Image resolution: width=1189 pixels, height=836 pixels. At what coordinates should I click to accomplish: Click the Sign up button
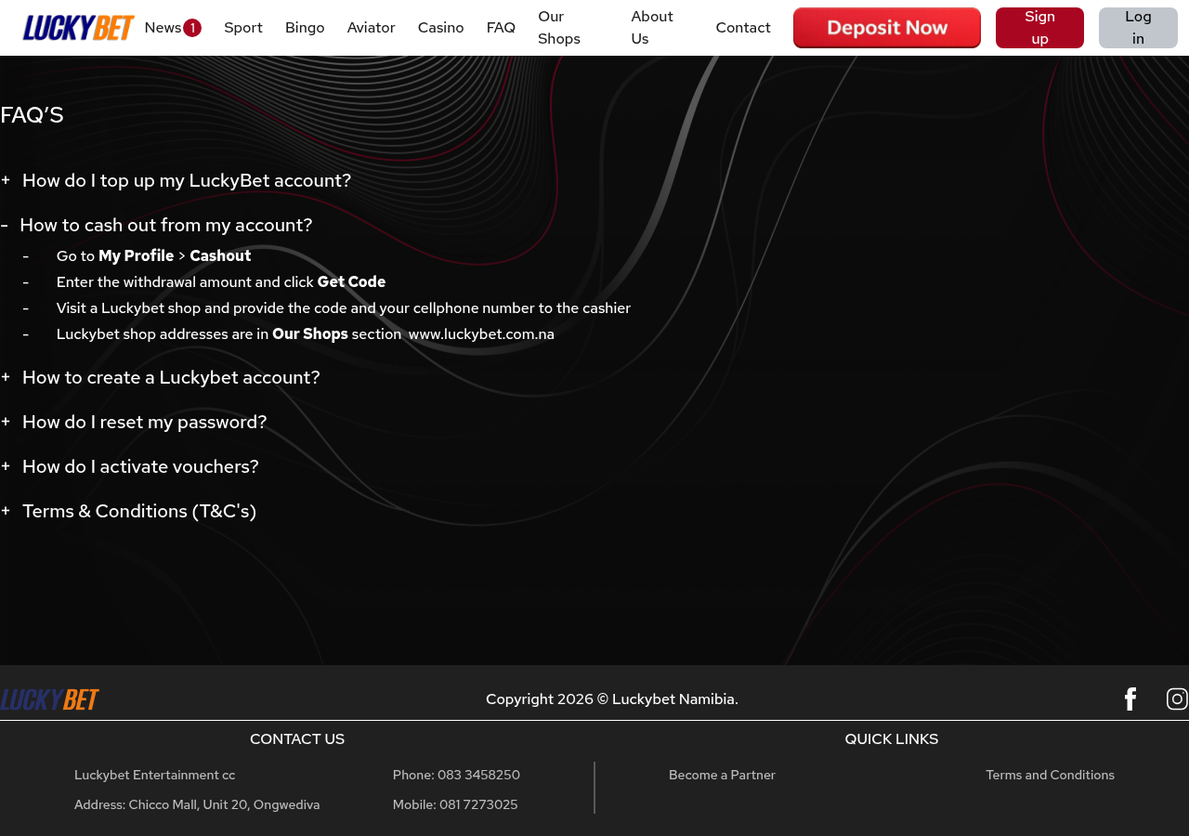1039,28
